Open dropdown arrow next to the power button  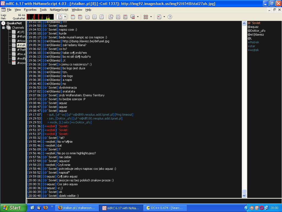(x=65, y=17)
